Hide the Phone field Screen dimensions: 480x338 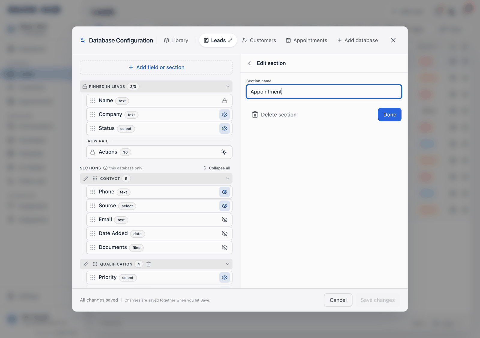224,192
